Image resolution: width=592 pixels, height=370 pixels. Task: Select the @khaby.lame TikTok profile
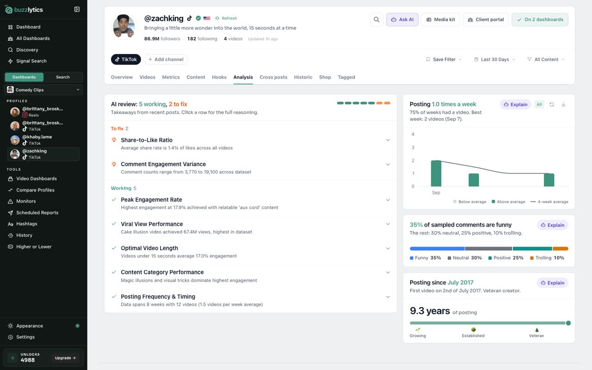[x=44, y=140]
